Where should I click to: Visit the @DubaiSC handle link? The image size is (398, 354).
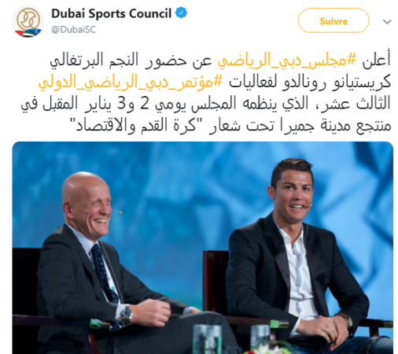click(73, 30)
